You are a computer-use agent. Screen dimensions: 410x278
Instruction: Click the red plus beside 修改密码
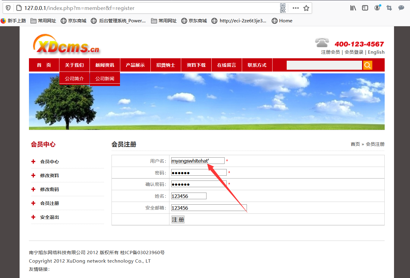(x=33, y=189)
